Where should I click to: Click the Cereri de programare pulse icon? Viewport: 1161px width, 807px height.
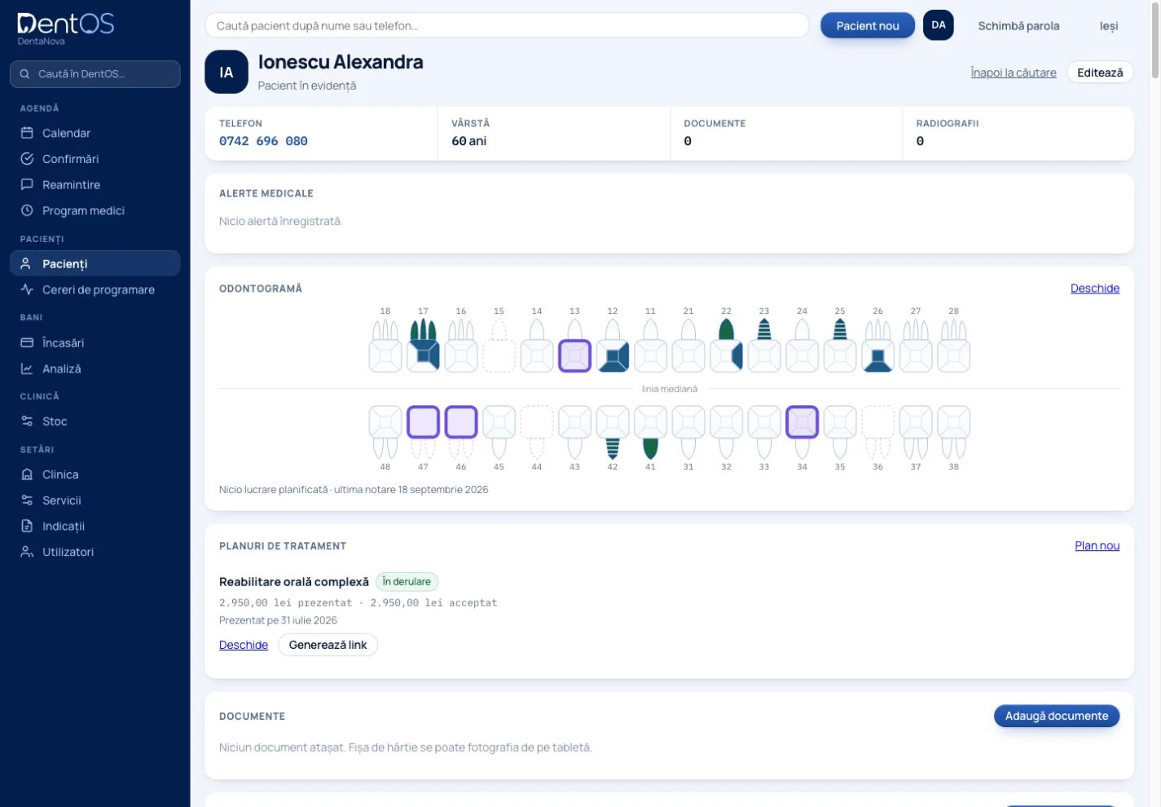click(27, 289)
